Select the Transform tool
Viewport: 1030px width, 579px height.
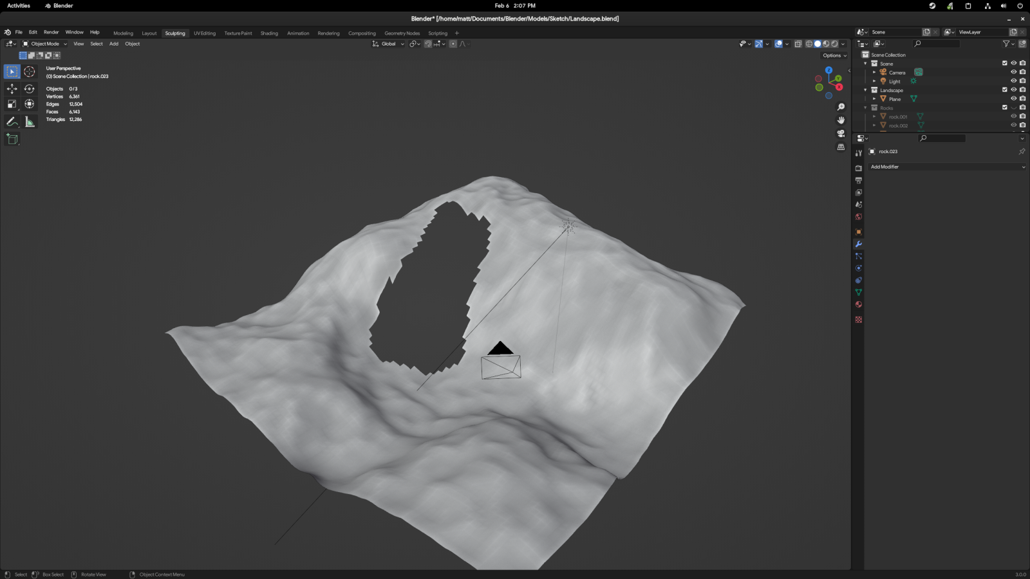[30, 104]
